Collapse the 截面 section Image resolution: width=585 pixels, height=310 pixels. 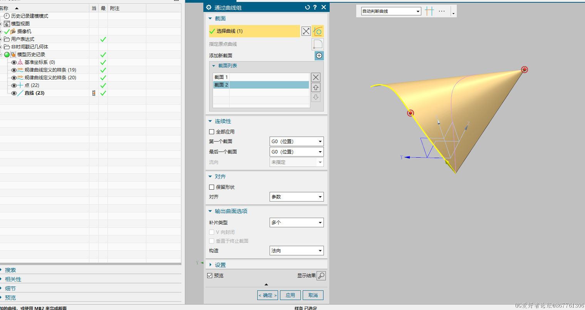[210, 18]
